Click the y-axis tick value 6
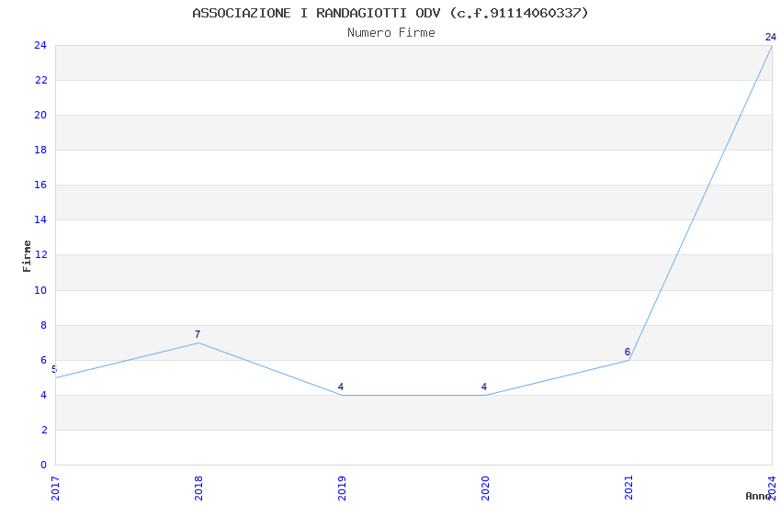This screenshot has width=781, height=505. tap(44, 360)
